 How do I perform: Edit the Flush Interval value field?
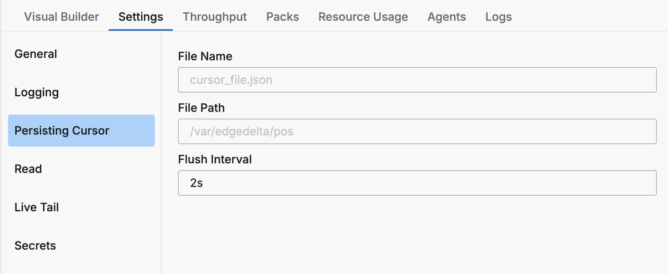pos(417,183)
